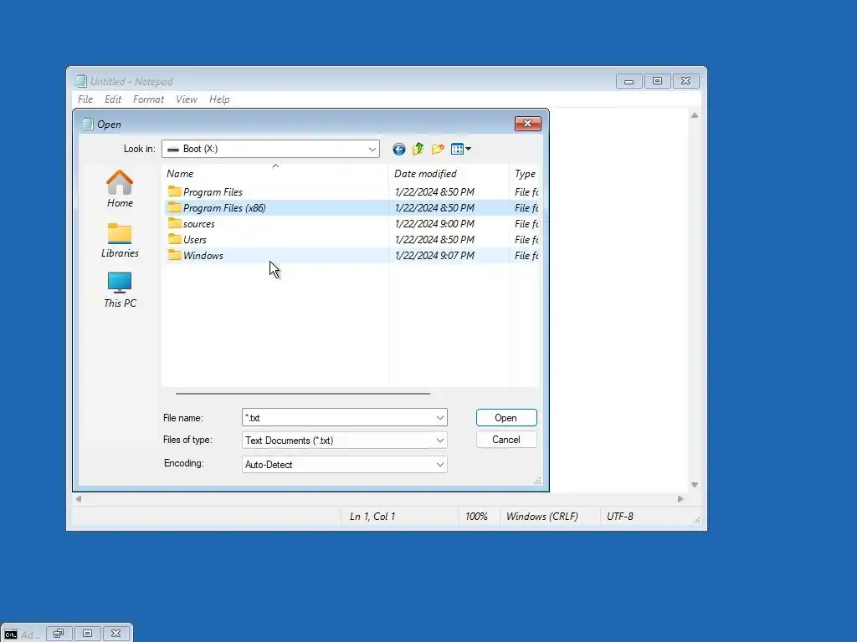Click 'Windows (CRLF)' in status bar

[541, 517]
